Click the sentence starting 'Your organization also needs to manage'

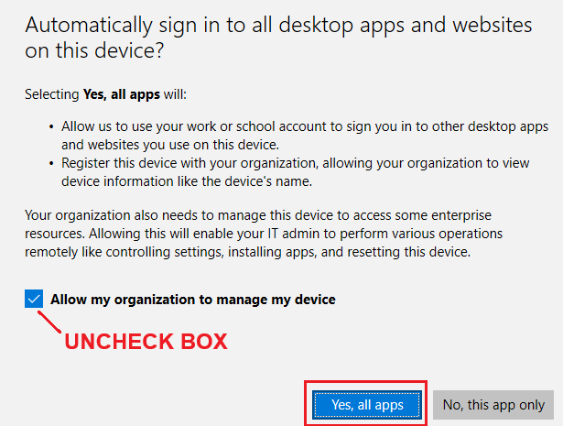click(258, 215)
